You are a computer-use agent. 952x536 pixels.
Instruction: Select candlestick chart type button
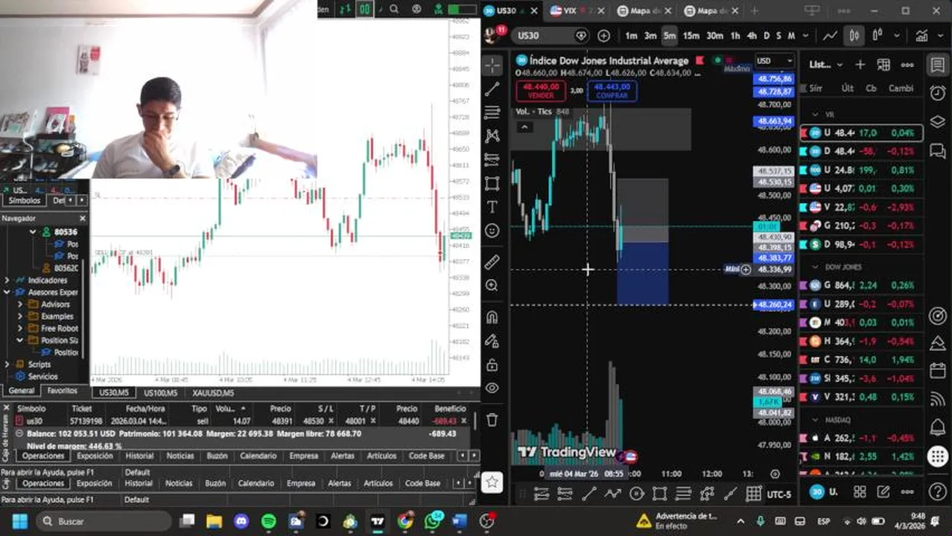pos(854,36)
